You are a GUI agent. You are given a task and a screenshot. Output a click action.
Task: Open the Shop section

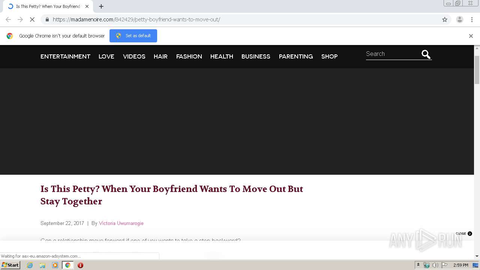pyautogui.click(x=329, y=56)
